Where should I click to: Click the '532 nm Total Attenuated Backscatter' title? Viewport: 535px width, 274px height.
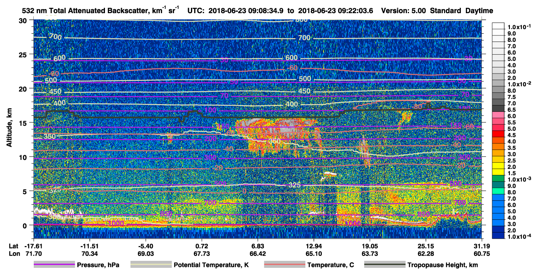click(101, 11)
